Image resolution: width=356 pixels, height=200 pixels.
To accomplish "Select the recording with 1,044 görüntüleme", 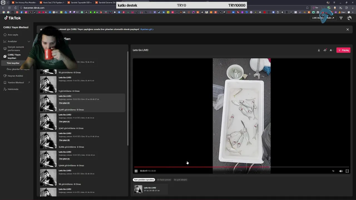I will point(82,159).
